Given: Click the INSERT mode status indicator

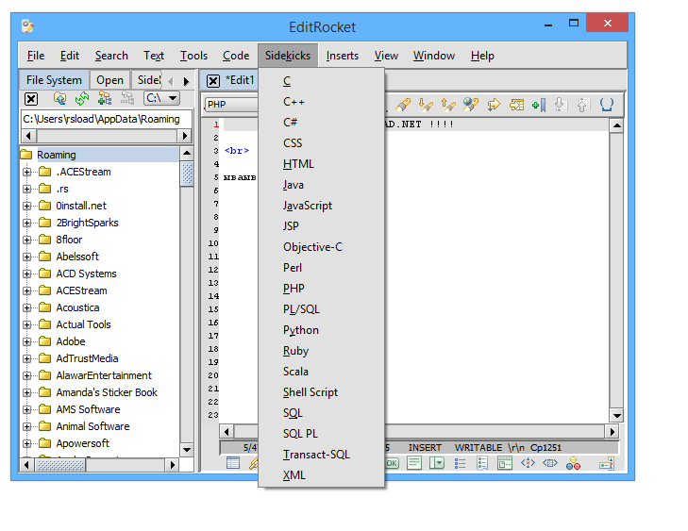Looking at the screenshot, I should coord(425,448).
